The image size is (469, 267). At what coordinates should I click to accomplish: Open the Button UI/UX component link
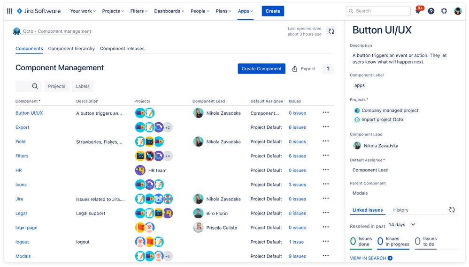click(x=29, y=113)
